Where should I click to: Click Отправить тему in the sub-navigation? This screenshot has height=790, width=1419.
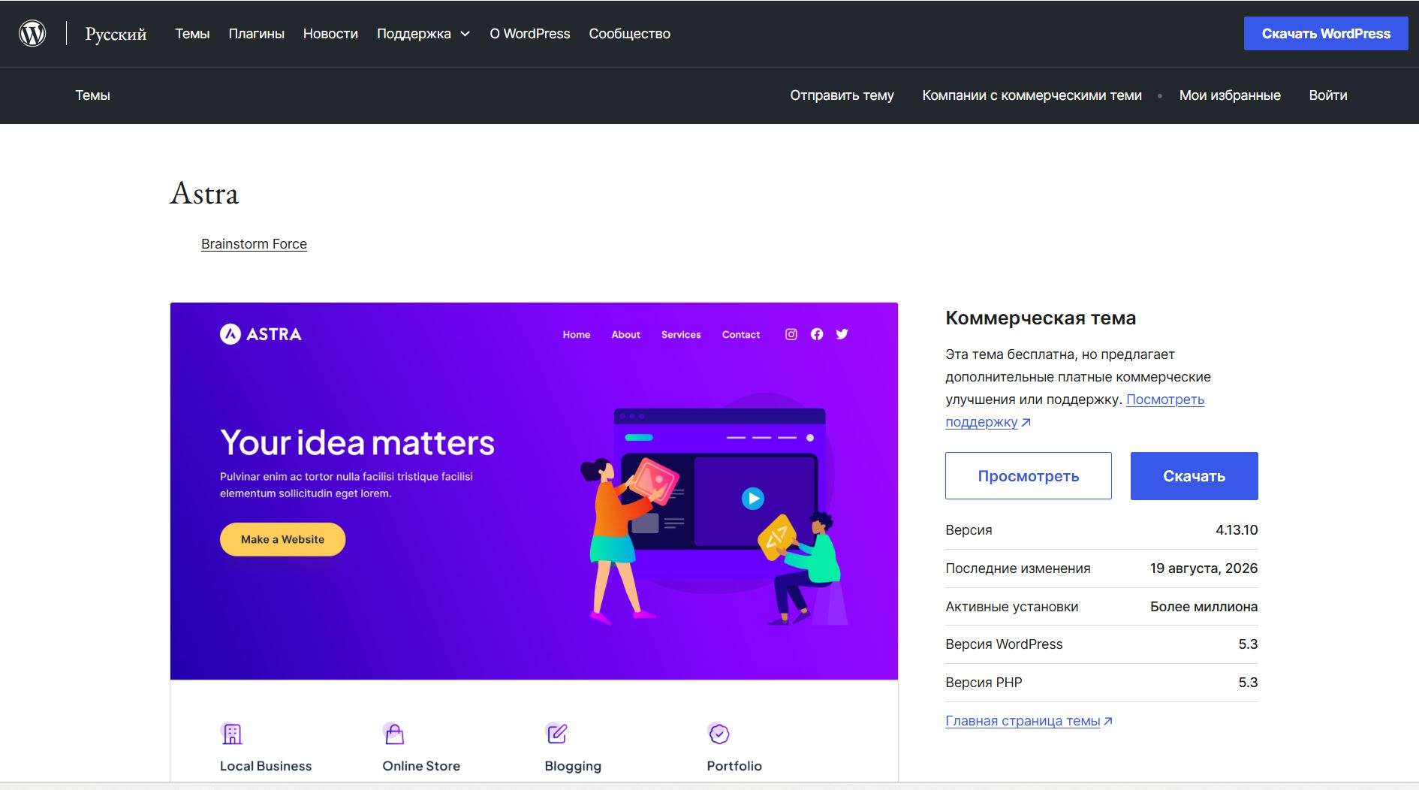[x=842, y=95]
